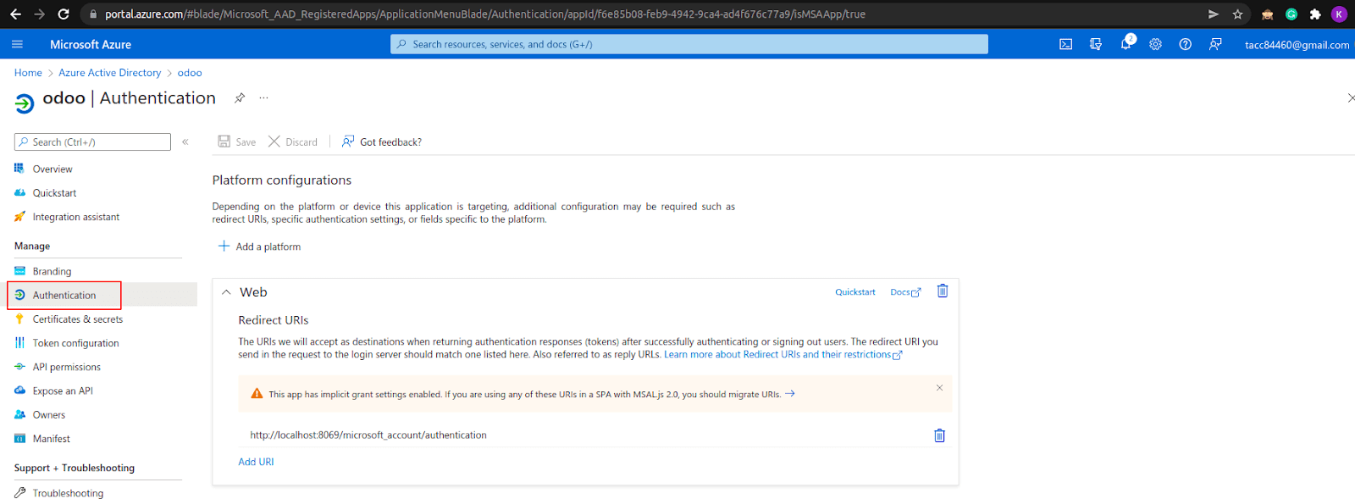Screen dimensions: 1355x499
Task: Click the Search resources, services, and docs box
Action: [x=689, y=44]
